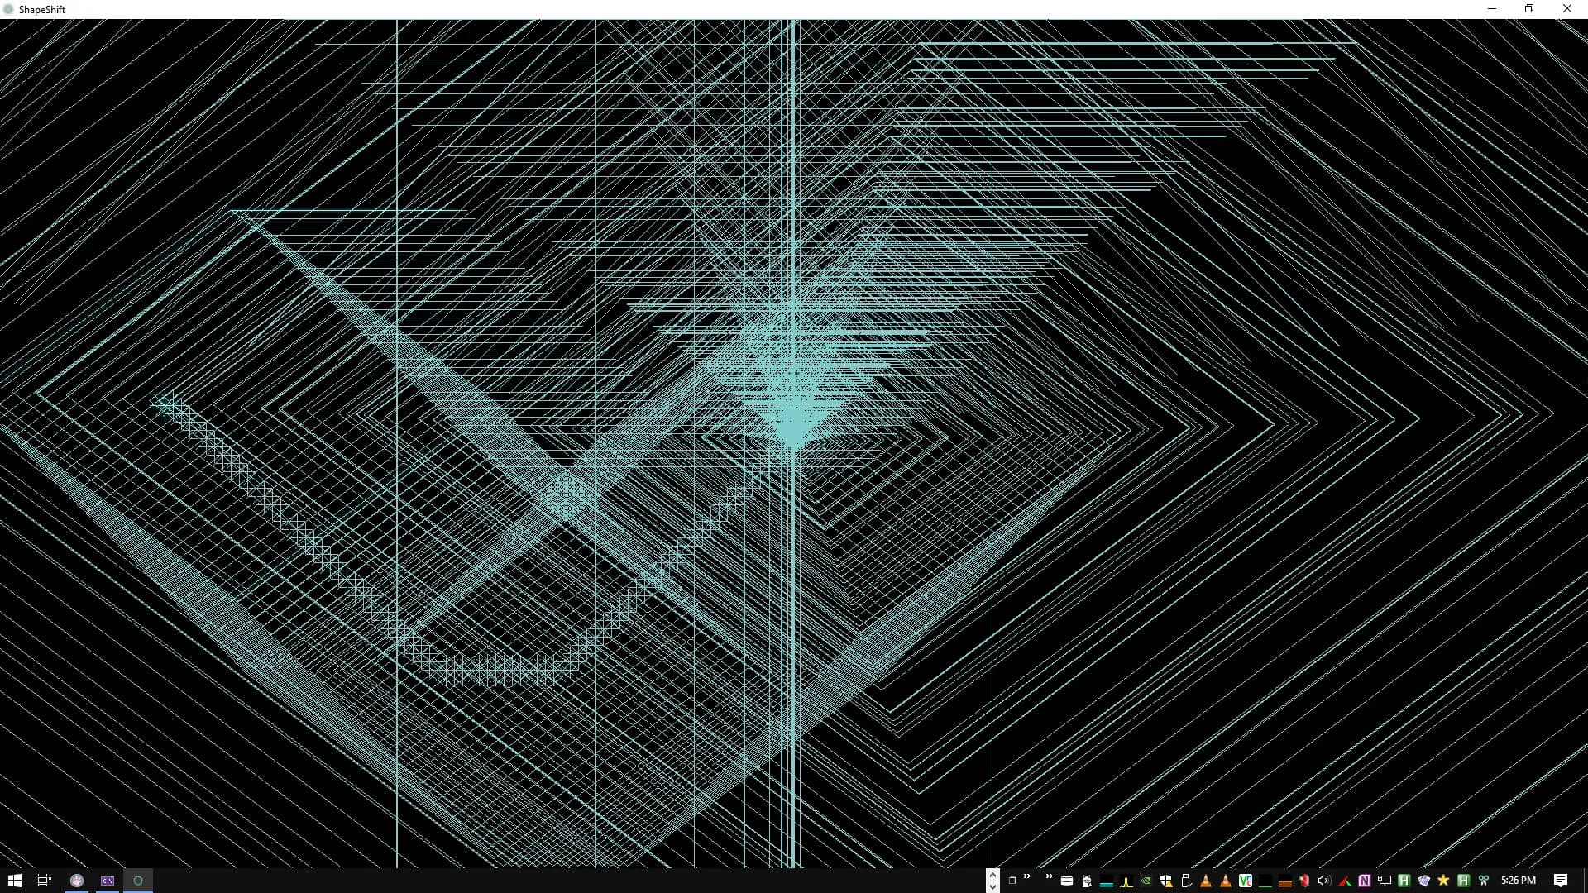Click the green scissors tray icon
1588x893 pixels.
pos(1484,881)
